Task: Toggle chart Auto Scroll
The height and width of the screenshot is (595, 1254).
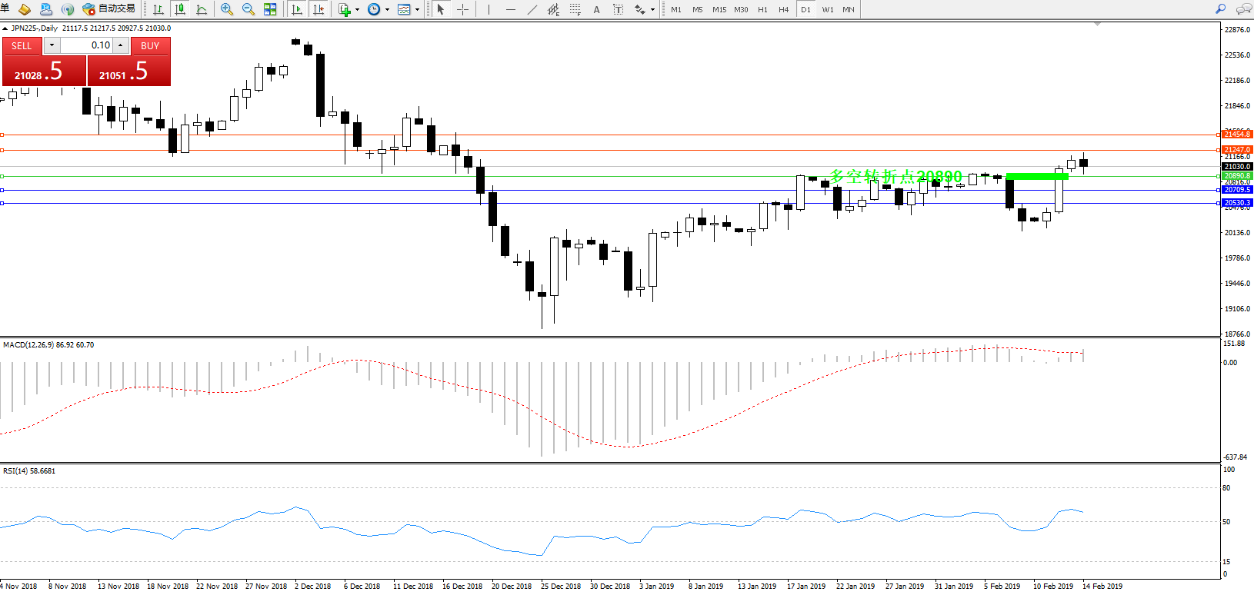Action: (298, 9)
